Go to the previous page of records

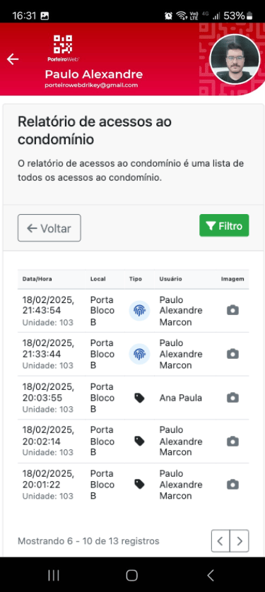[220, 541]
